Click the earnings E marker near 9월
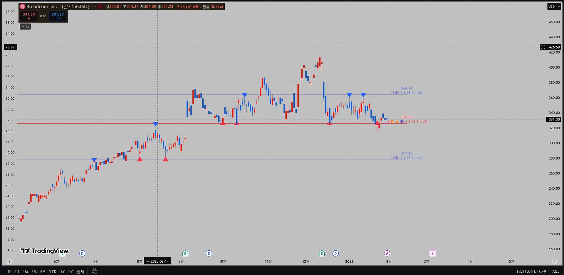This screenshot has height=275, width=564. click(185, 253)
